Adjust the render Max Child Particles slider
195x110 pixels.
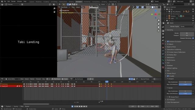(x=185, y=94)
